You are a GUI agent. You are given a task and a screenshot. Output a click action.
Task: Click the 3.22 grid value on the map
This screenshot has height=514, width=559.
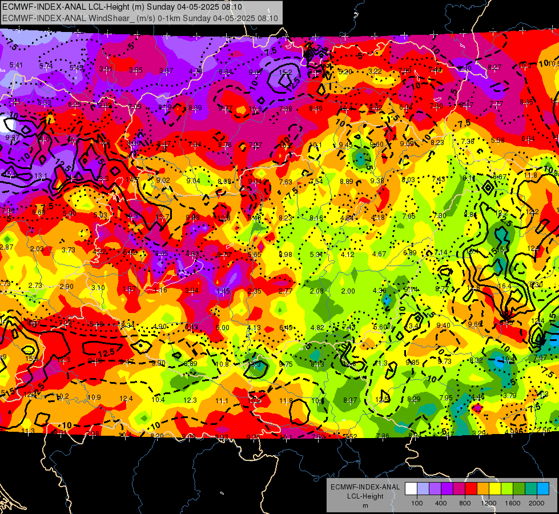pyautogui.click(x=375, y=71)
